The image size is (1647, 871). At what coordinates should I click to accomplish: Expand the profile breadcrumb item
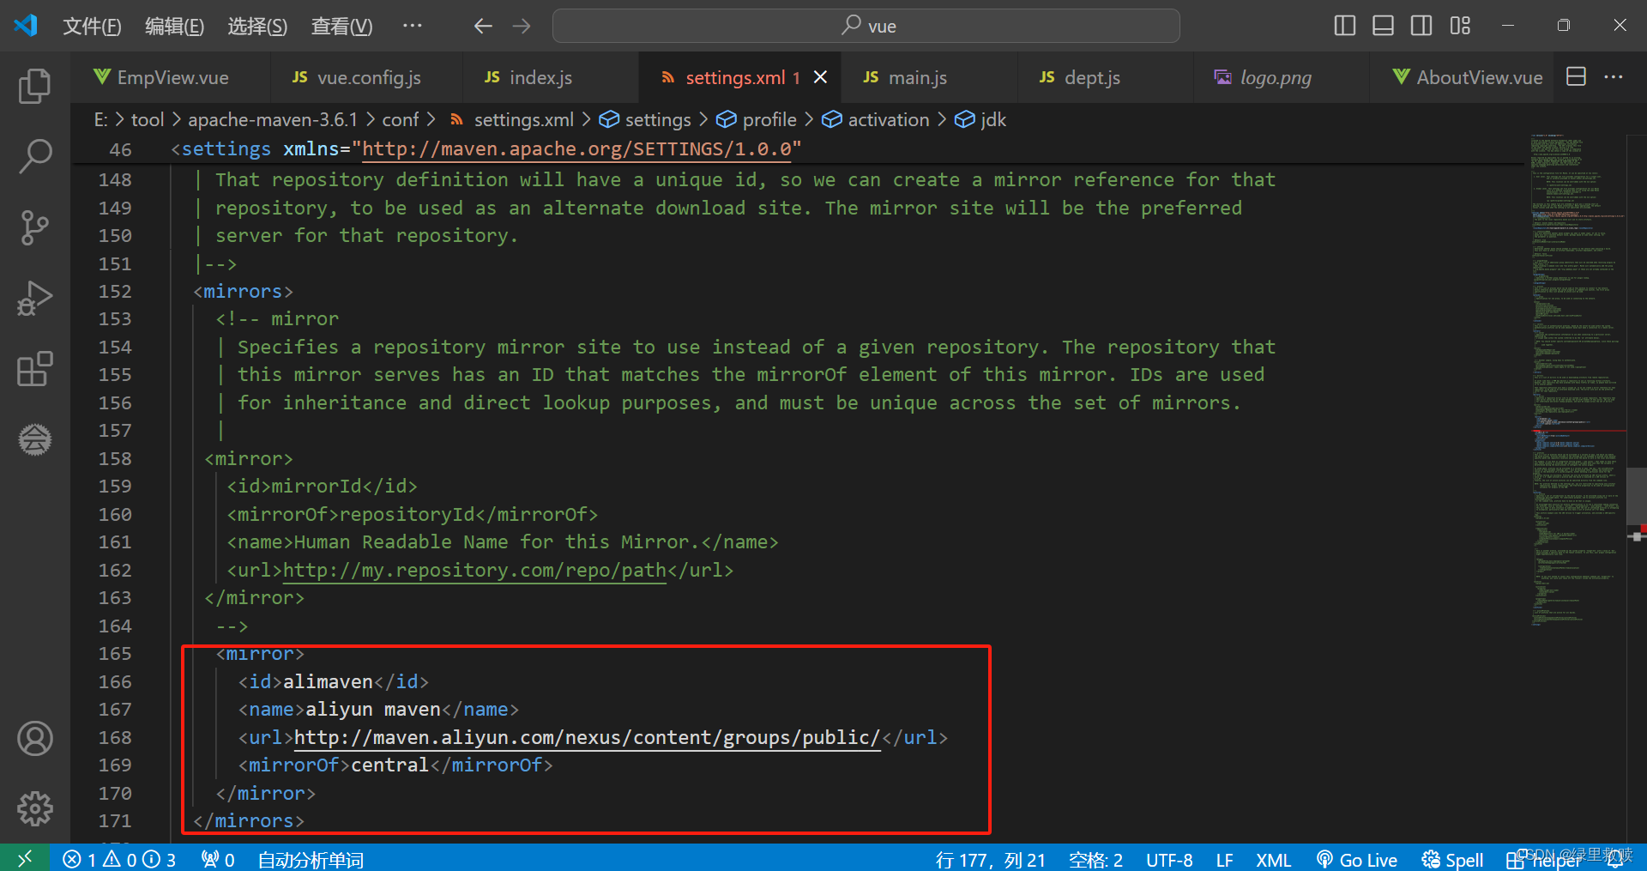(x=768, y=119)
